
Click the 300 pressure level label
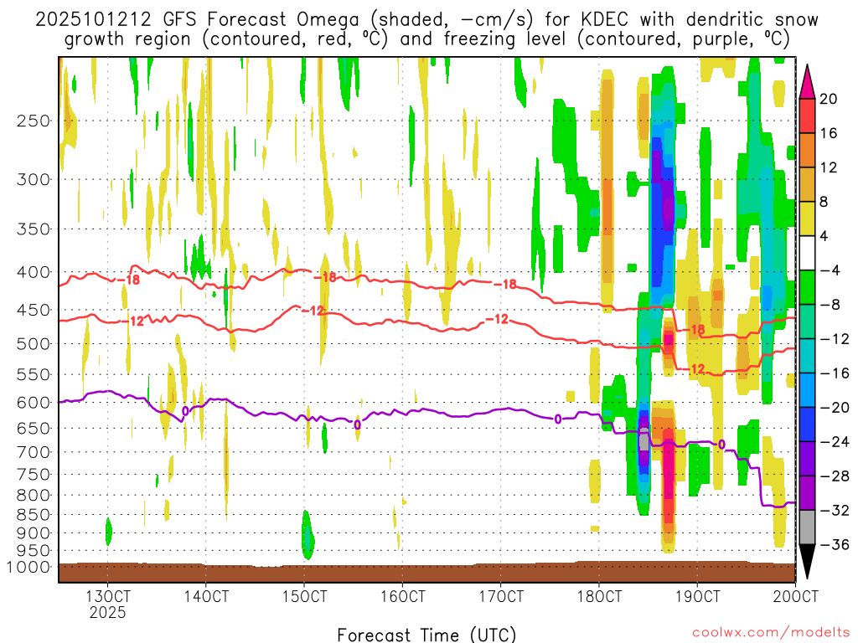34,179
